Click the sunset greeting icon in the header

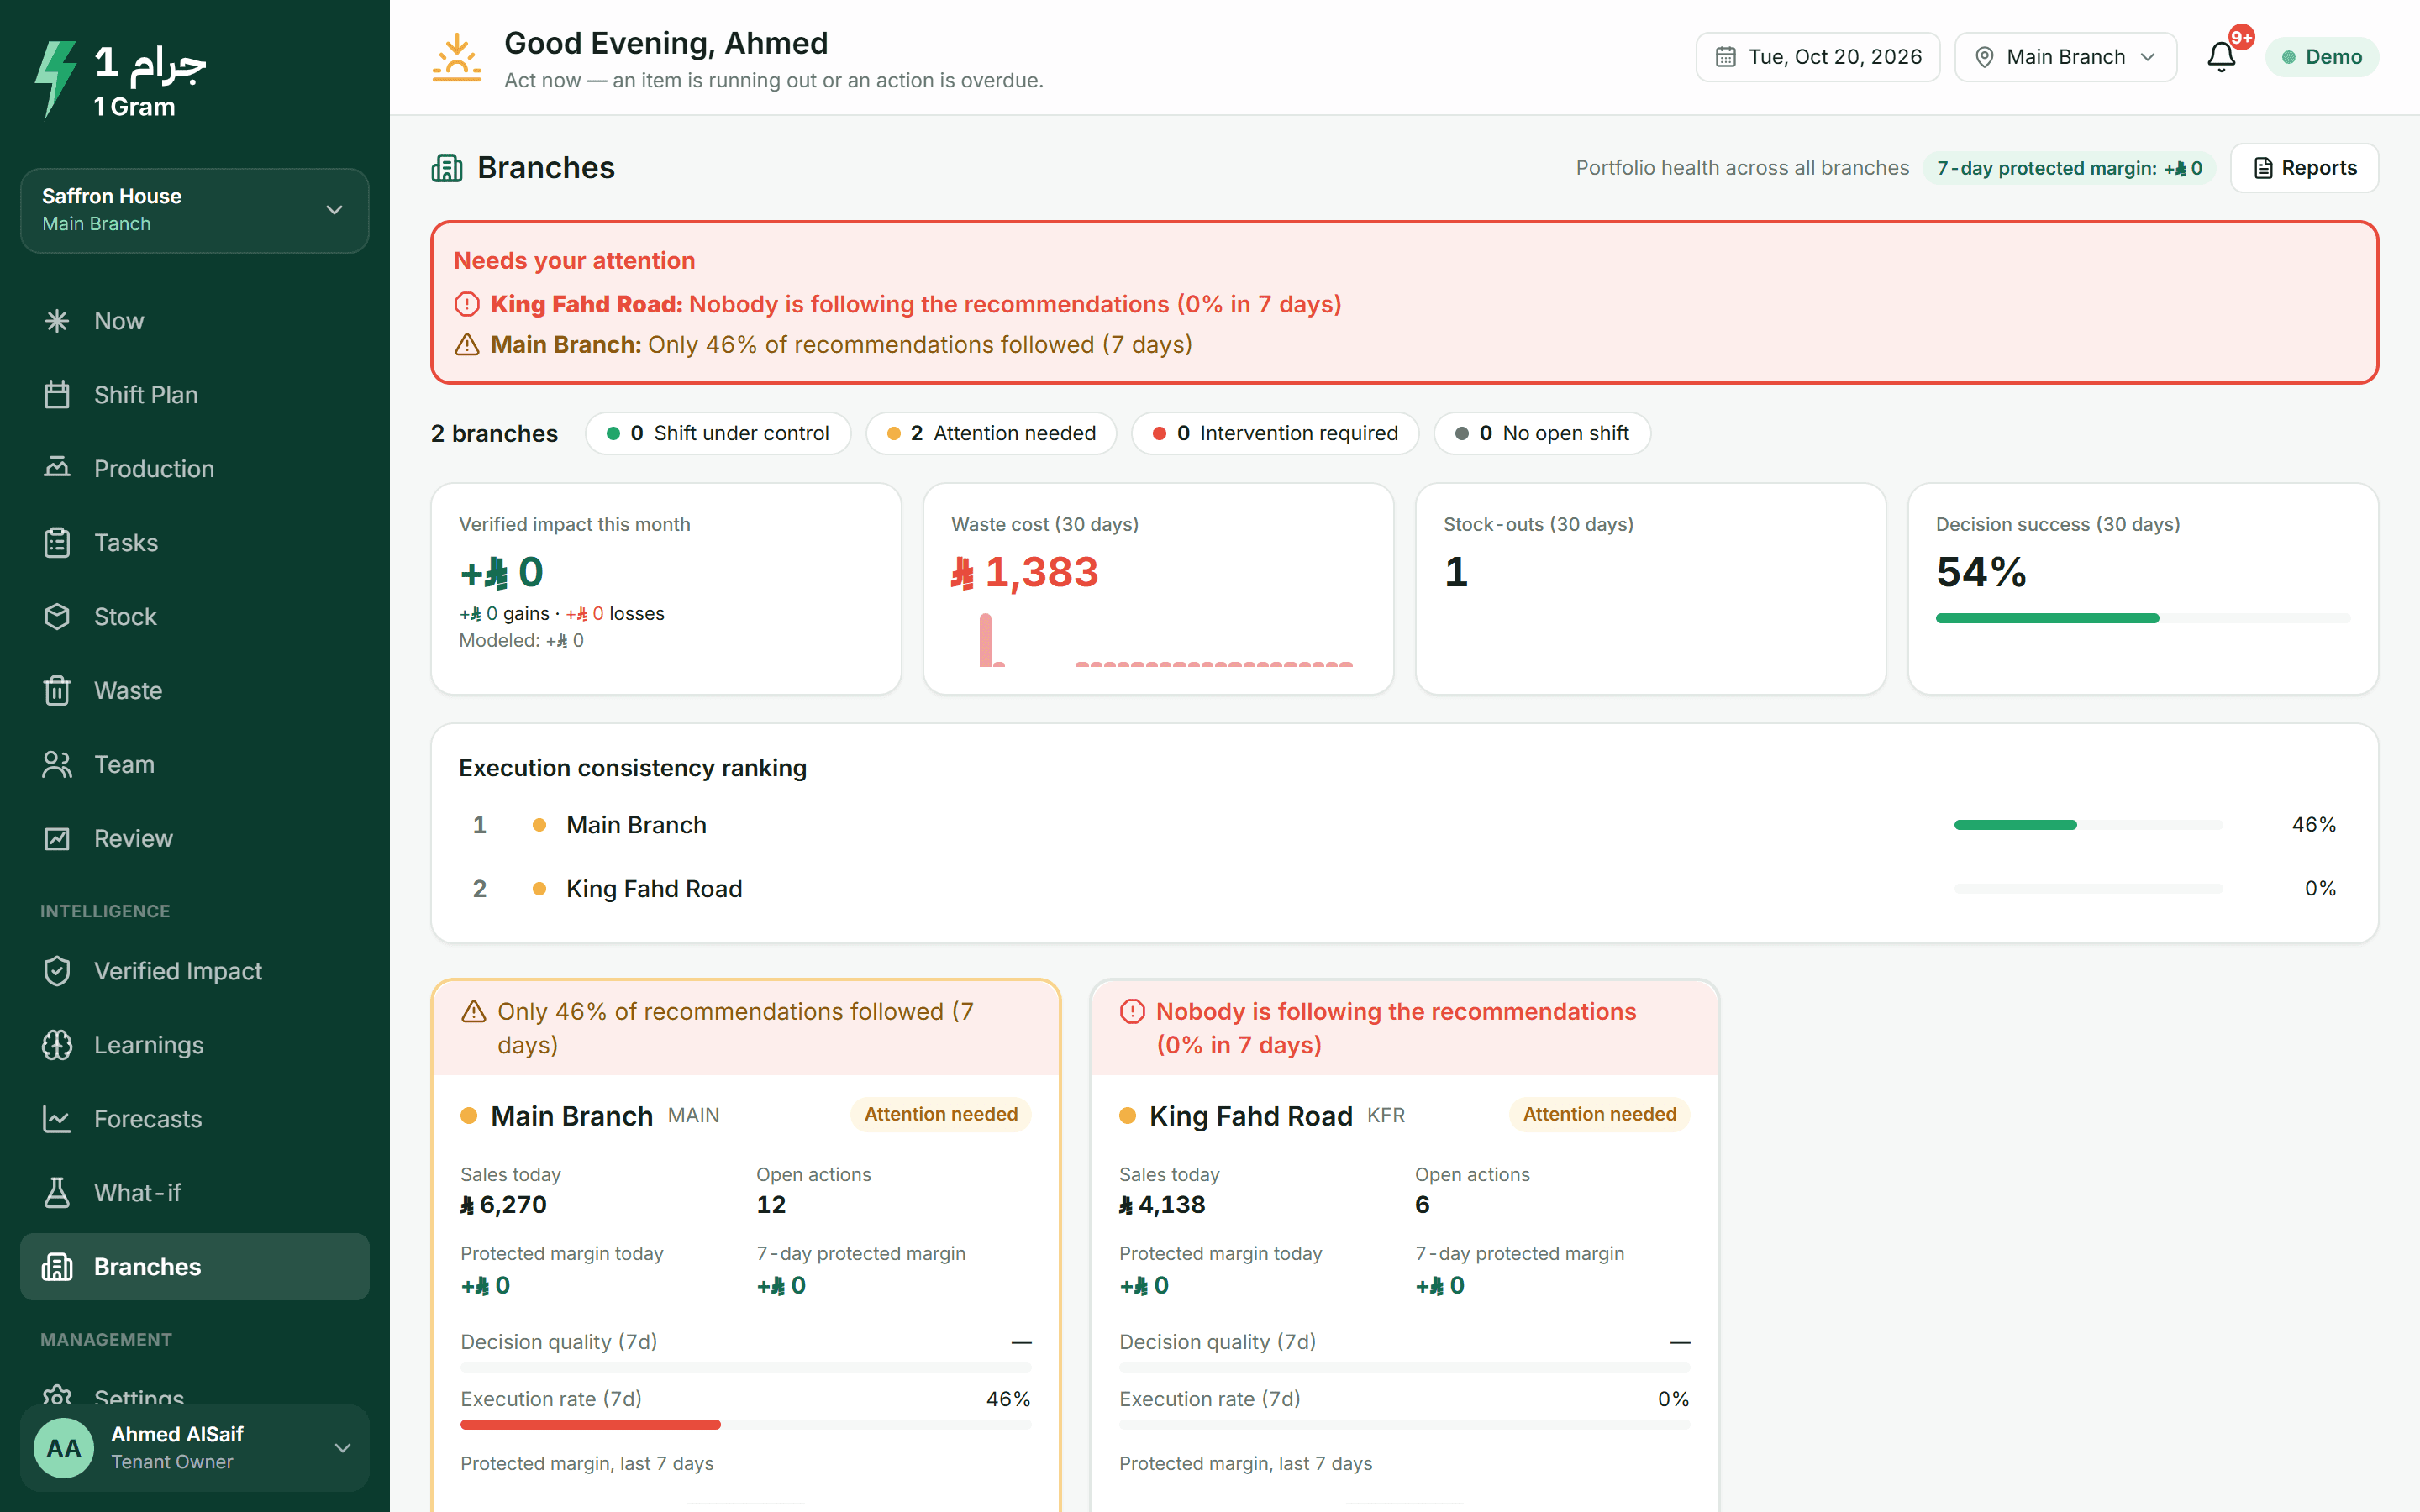(457, 58)
